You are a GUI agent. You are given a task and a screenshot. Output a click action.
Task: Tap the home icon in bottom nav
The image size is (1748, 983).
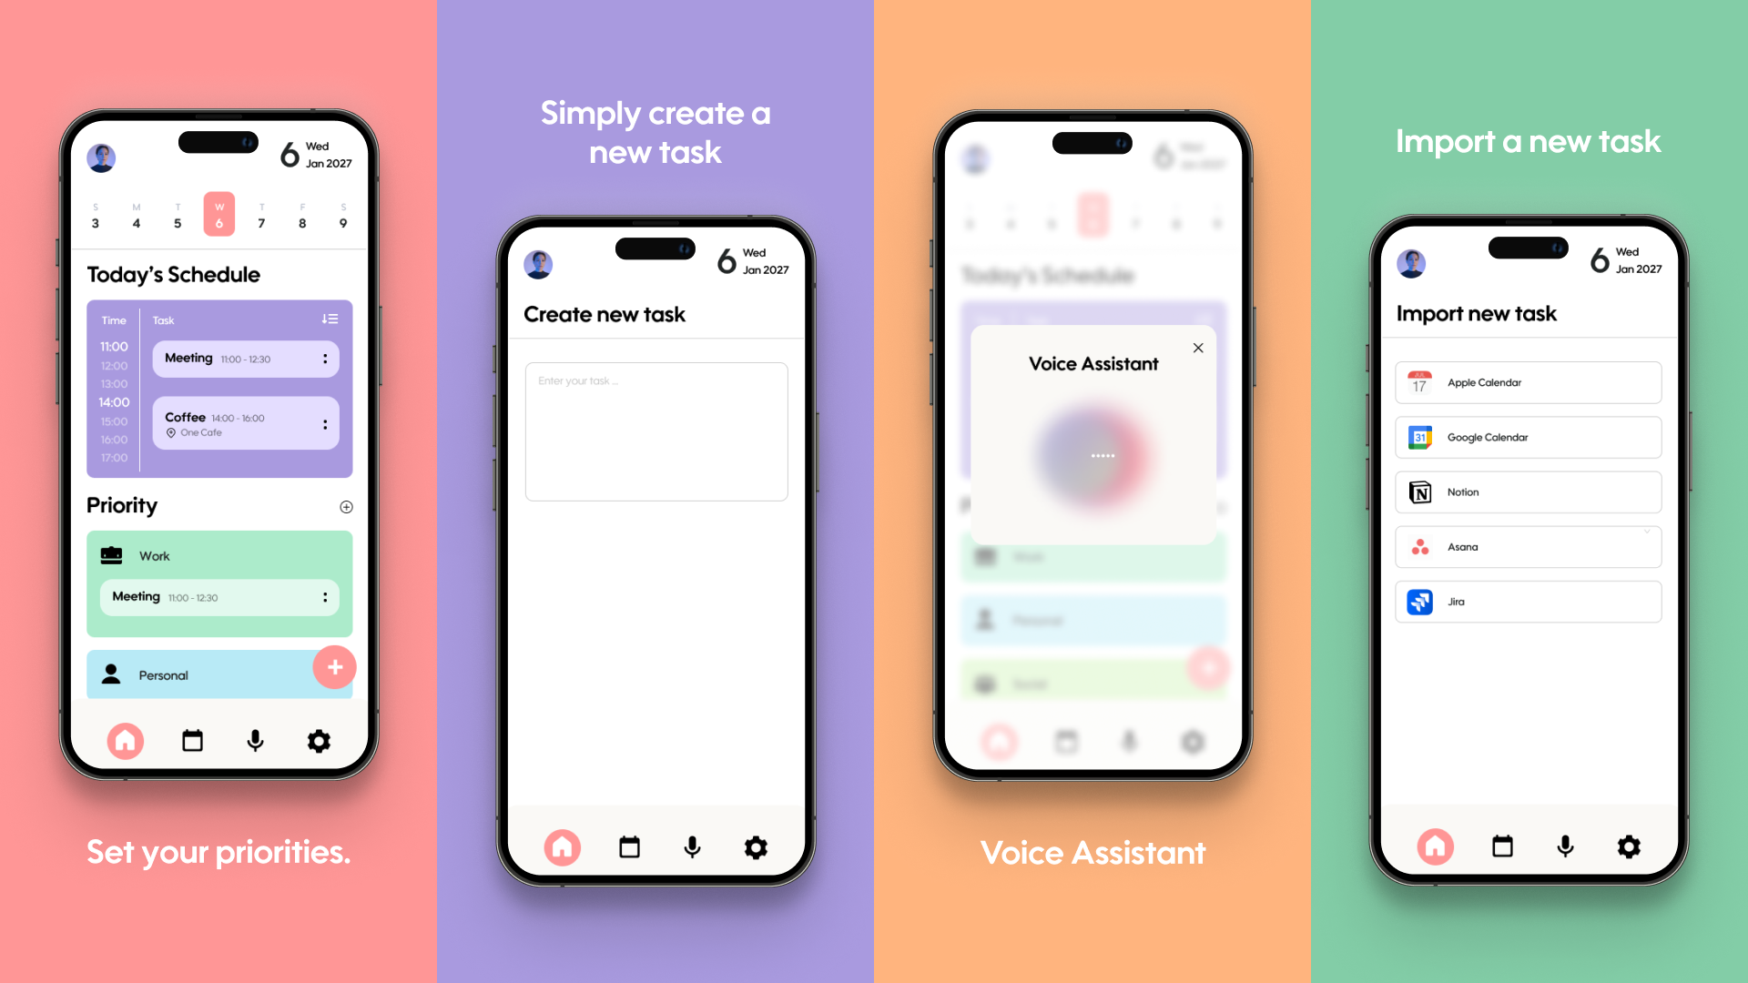coord(127,739)
